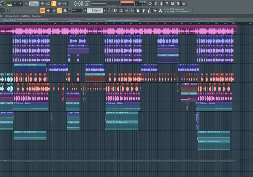Viewport: 253px width, 177px height.
Task: Open the Playlist view shortcut icon
Action: pos(109,11)
